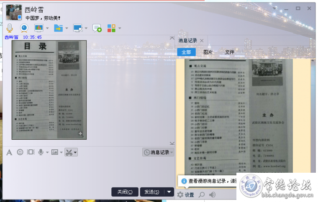Open the window title bar menu arrow
The height and width of the screenshot is (202, 318).
(x=274, y=8)
